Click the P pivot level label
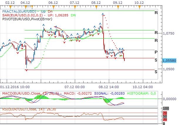179x125 pixels. (156, 52)
